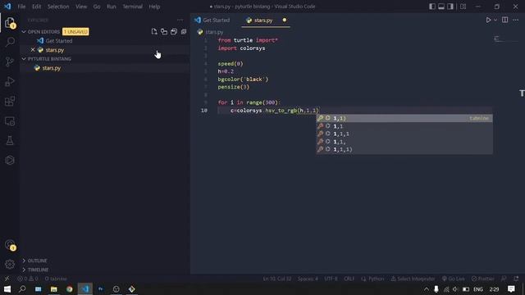Collapse the Open Editors section
The image size is (525, 295).
tap(24, 32)
